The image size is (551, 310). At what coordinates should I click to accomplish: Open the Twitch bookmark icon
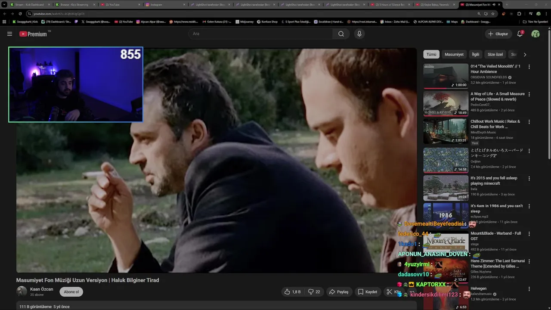(x=76, y=22)
